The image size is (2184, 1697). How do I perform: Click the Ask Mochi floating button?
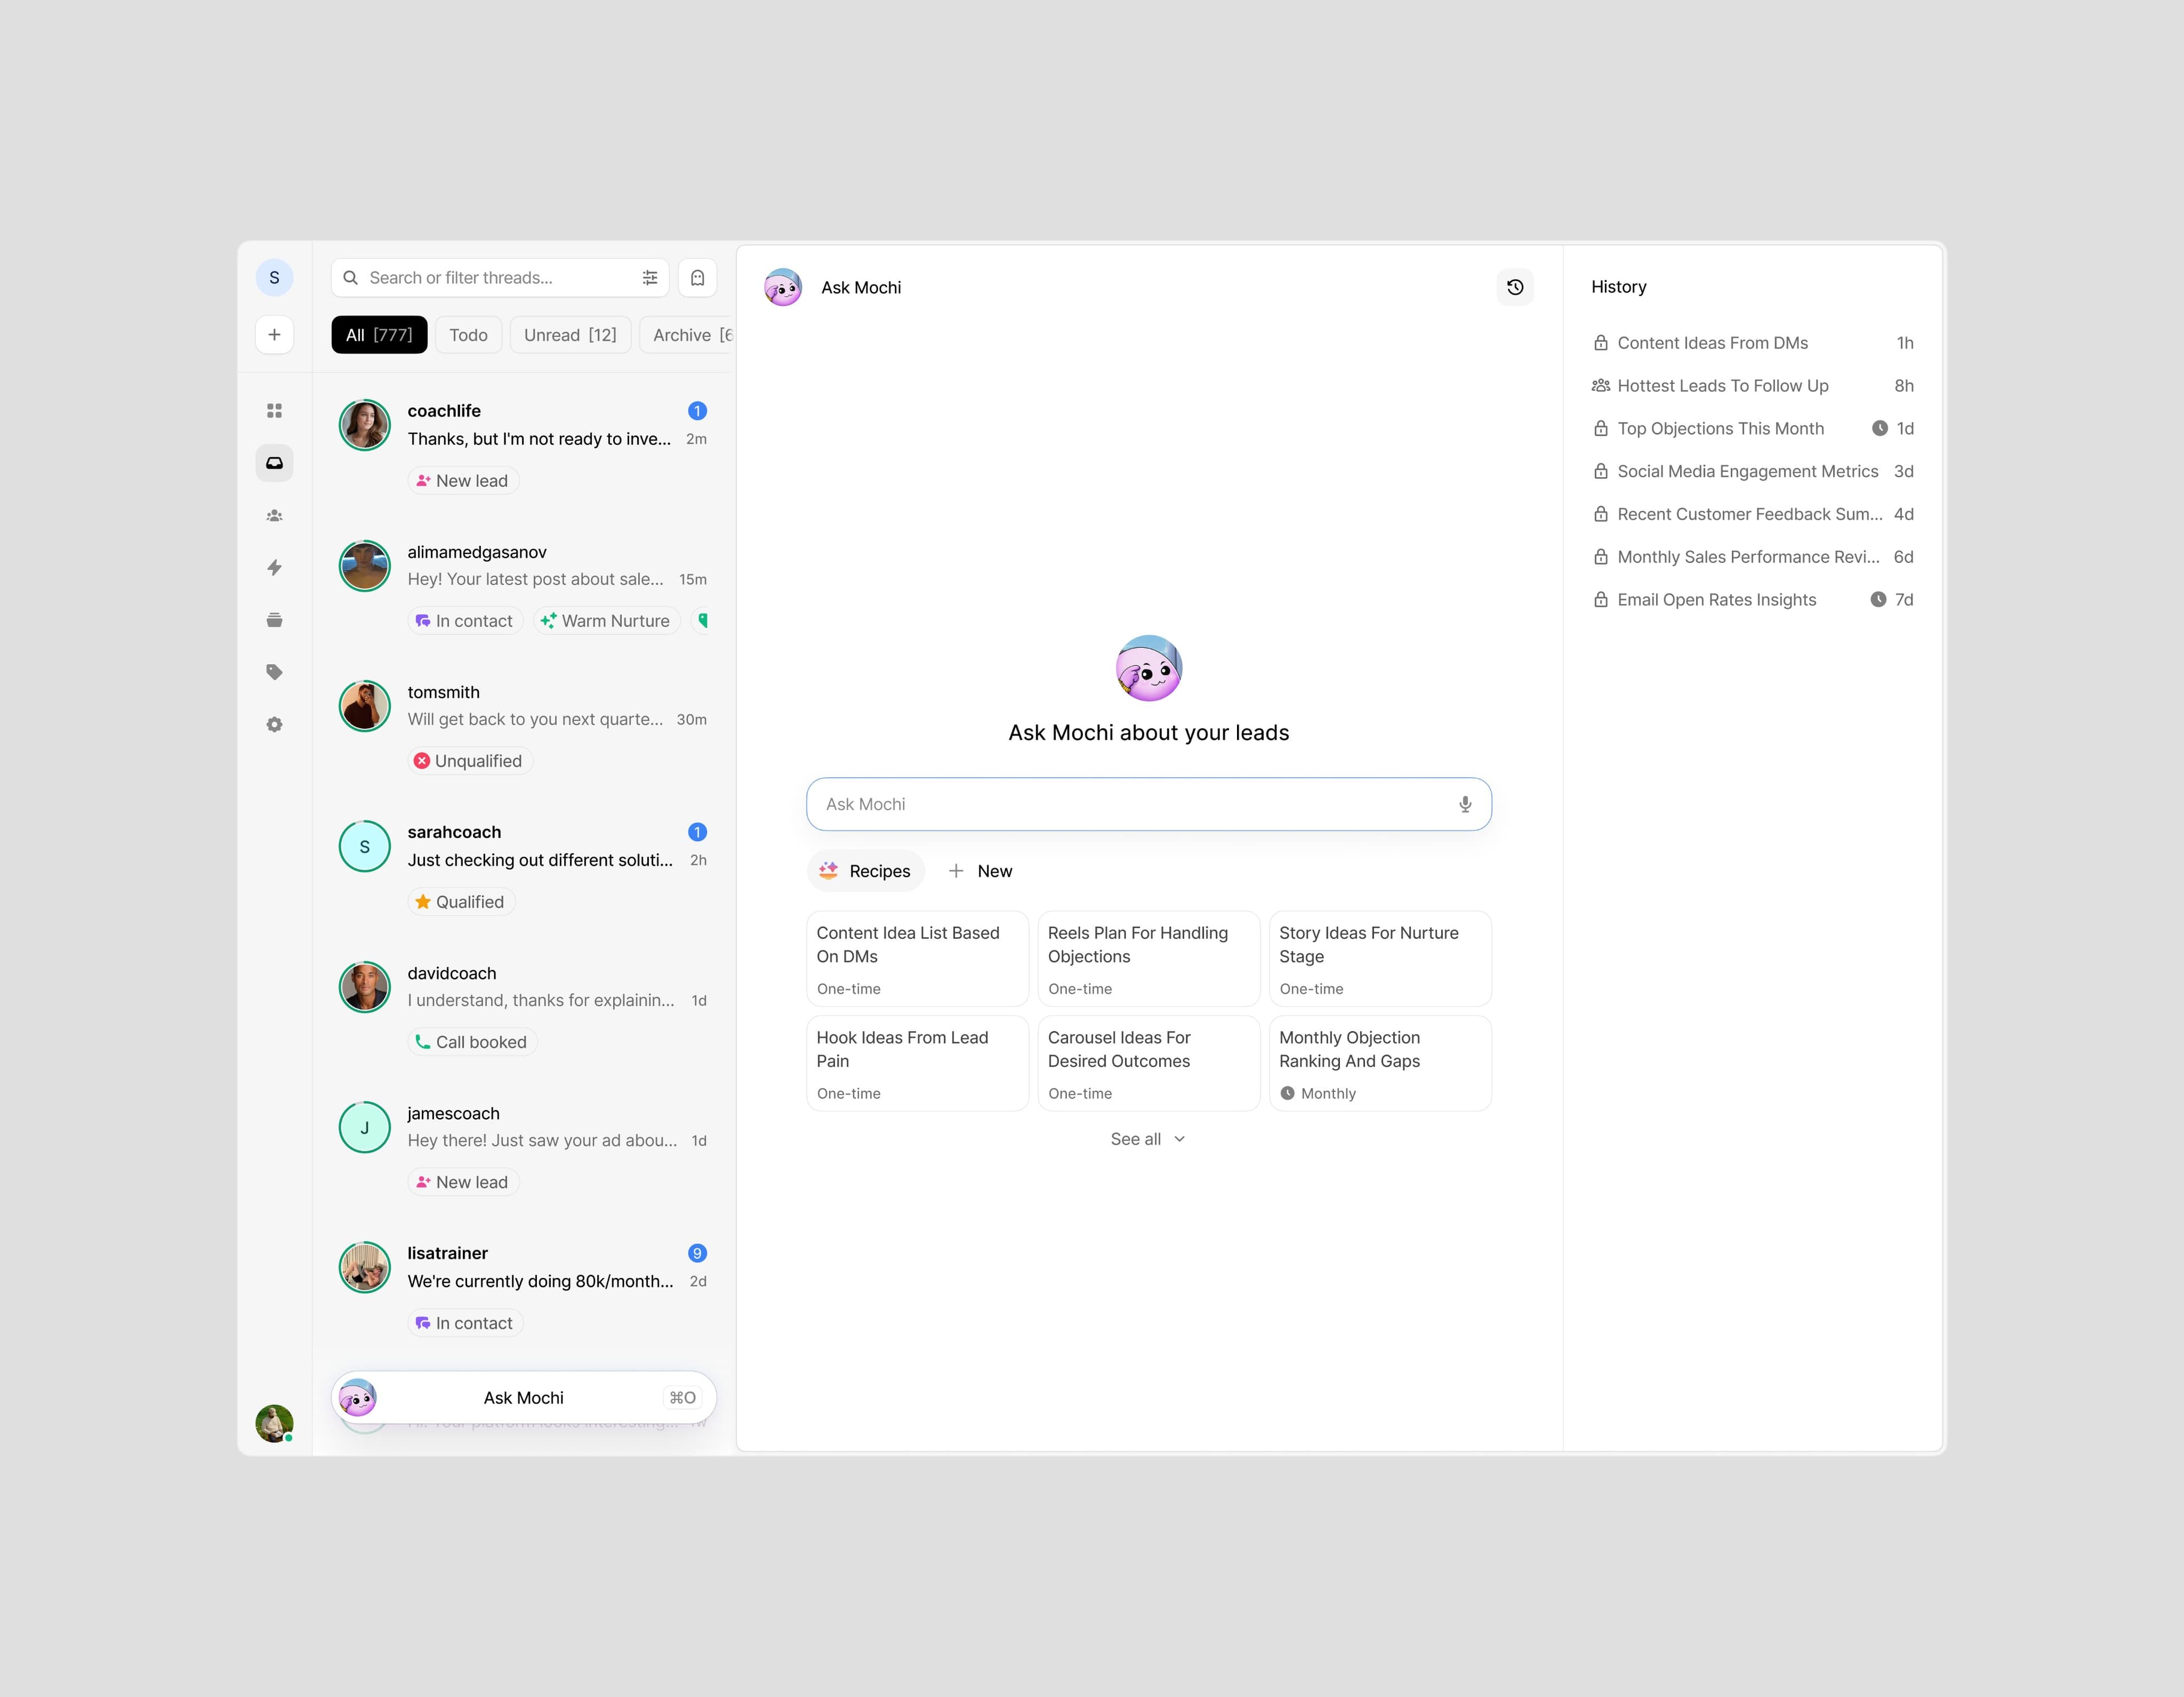point(524,1397)
